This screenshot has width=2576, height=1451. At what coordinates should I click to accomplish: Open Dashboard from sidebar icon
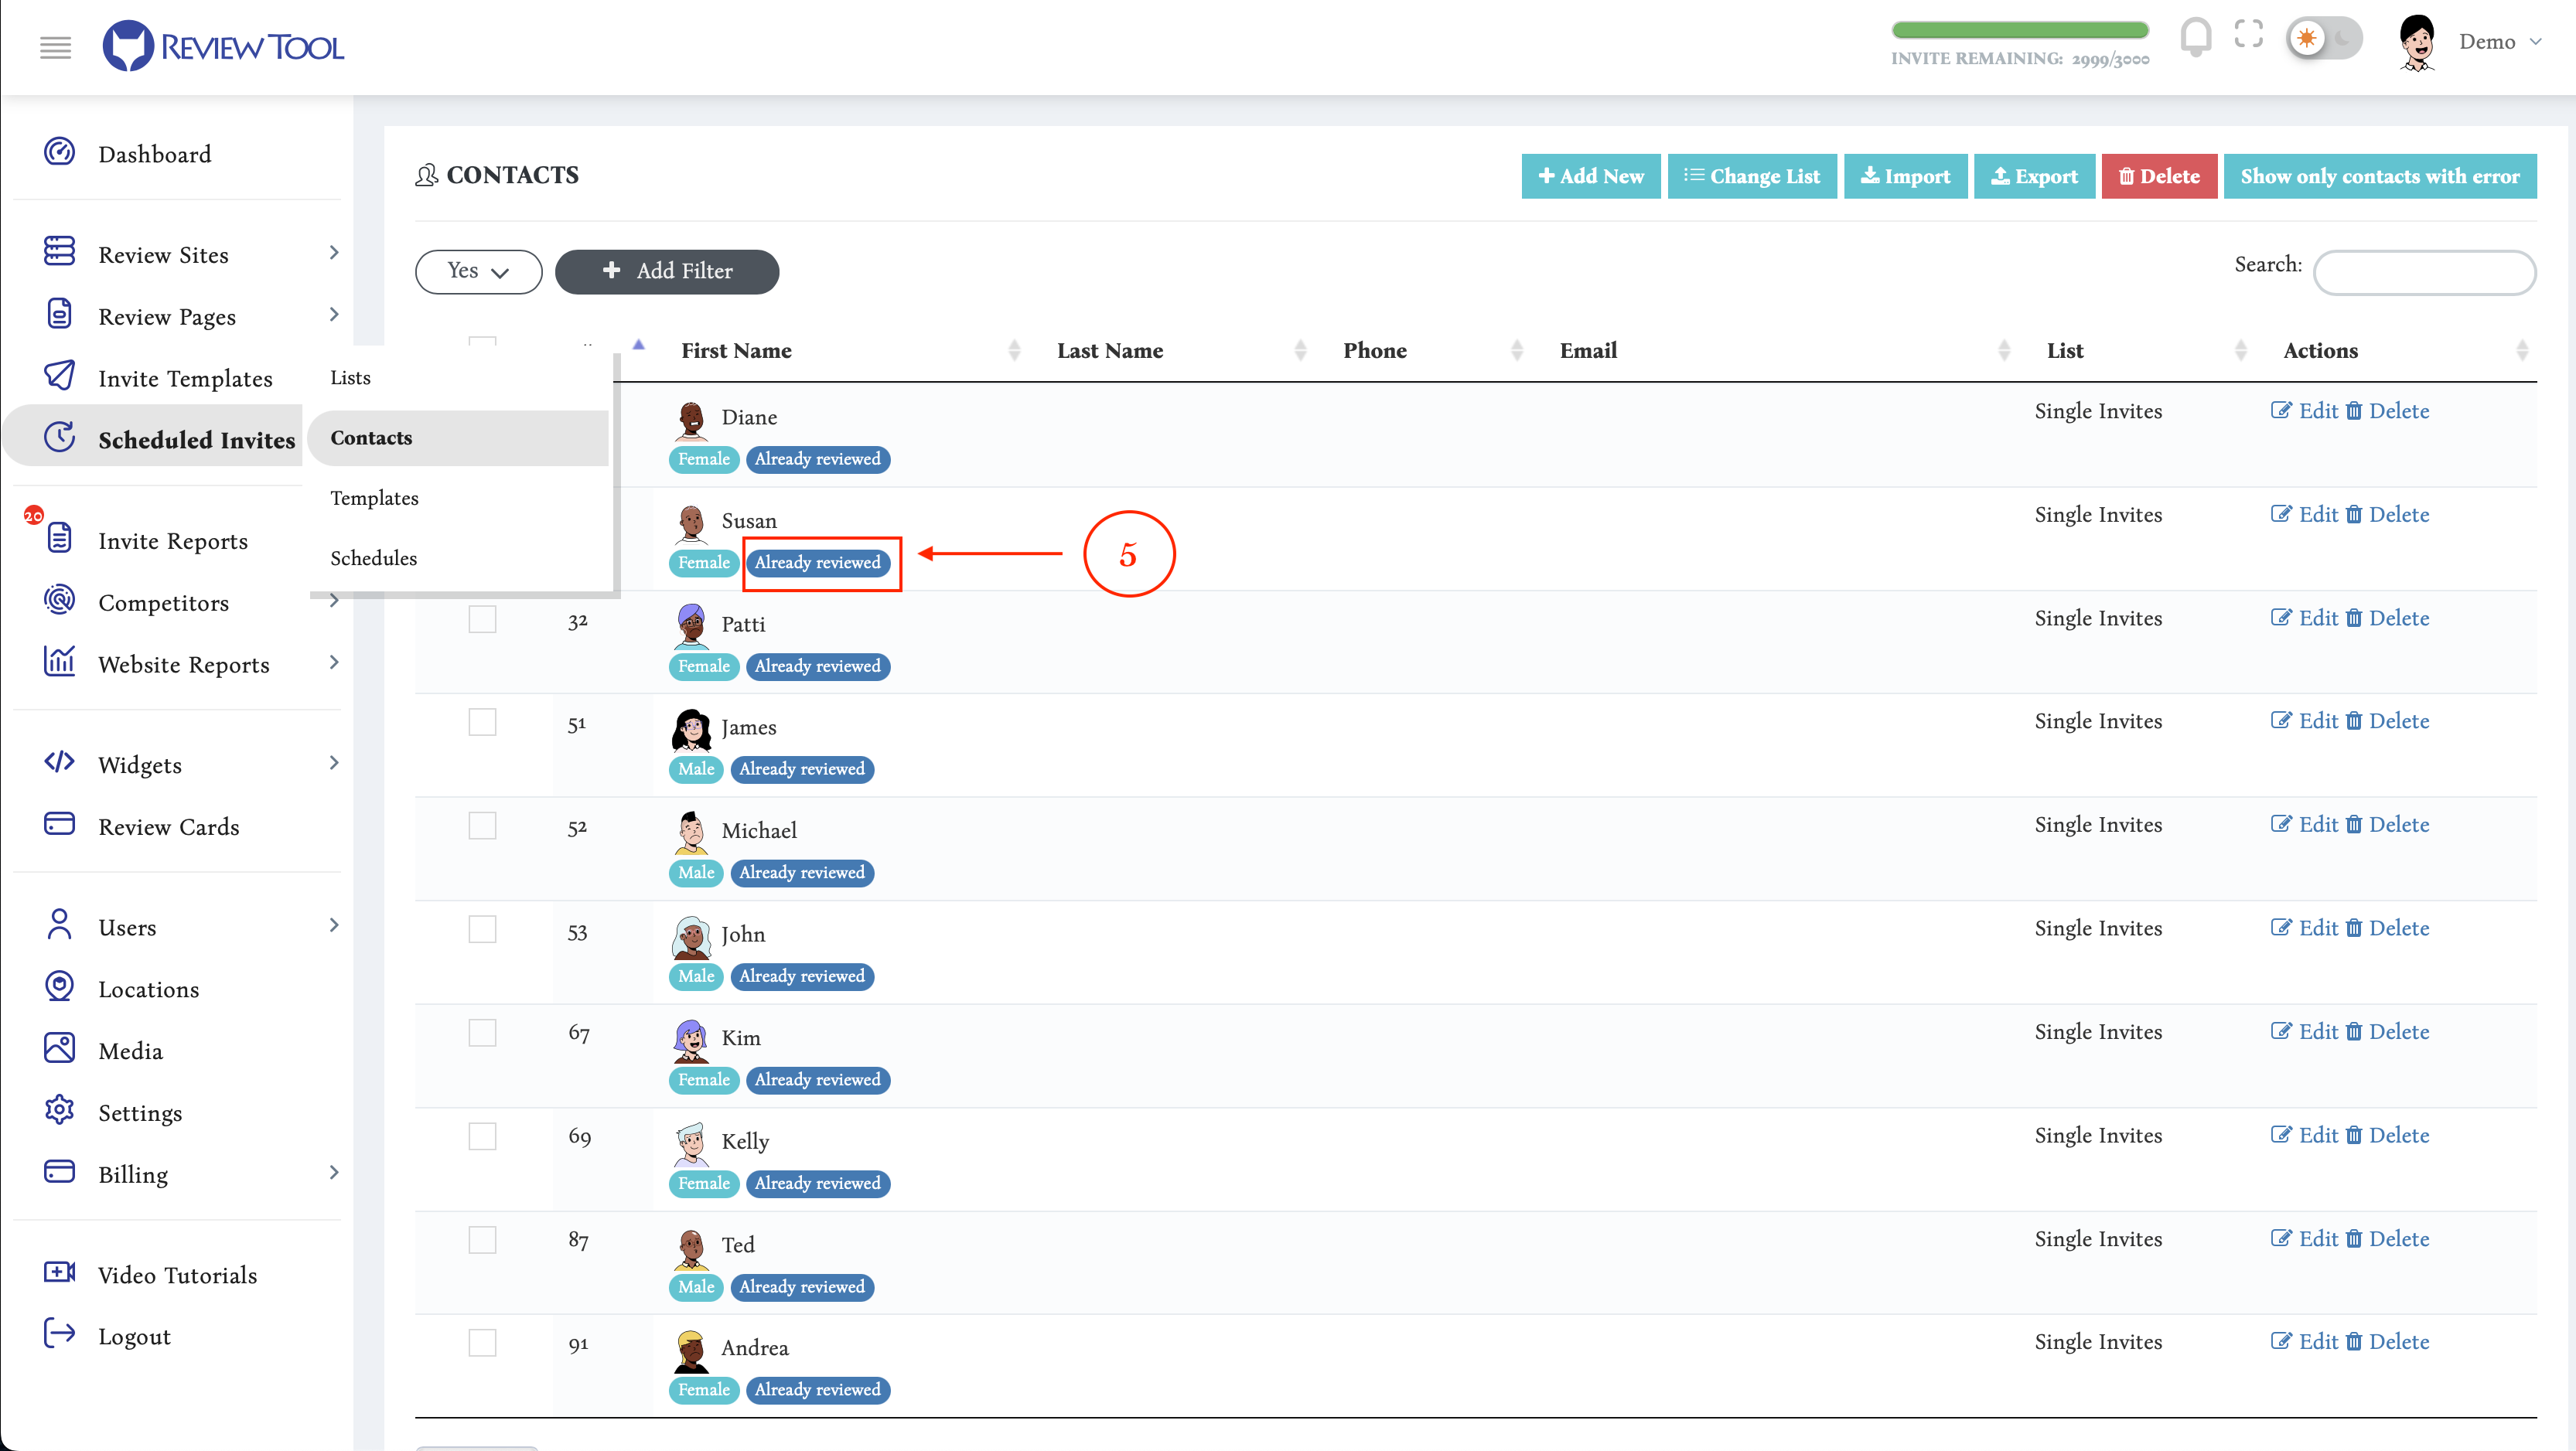pos(59,152)
